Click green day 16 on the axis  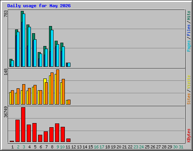pos(96,147)
